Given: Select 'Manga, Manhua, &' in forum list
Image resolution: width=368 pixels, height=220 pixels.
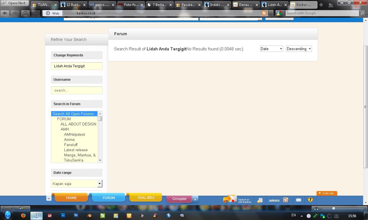Looking at the screenshot, I should click(80, 155).
